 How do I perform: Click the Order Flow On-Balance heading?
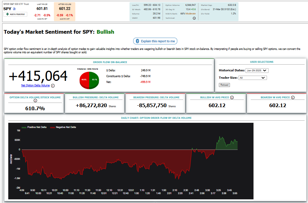tap(110, 62)
